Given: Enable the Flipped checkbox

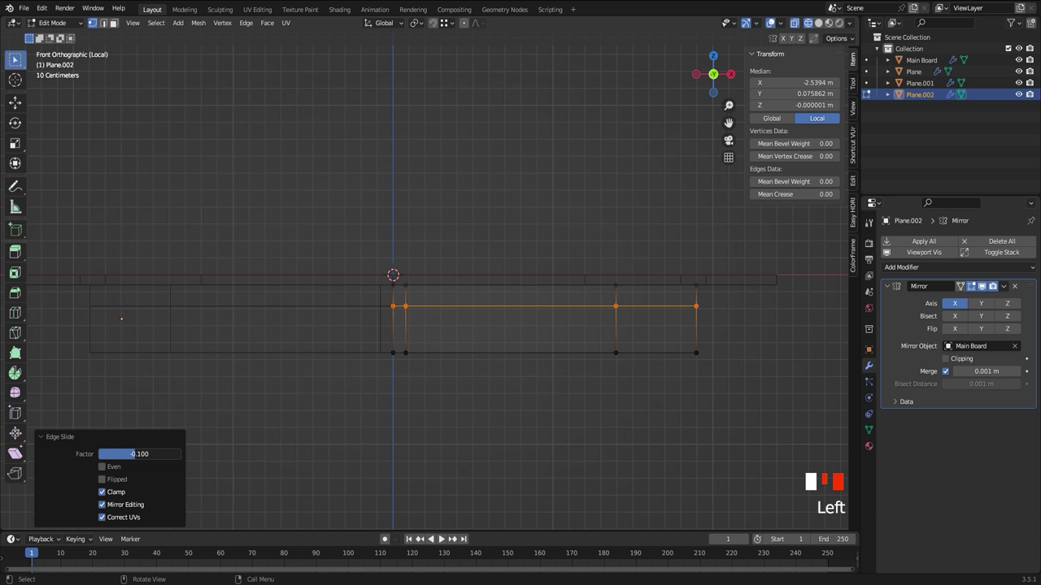Looking at the screenshot, I should 102,479.
